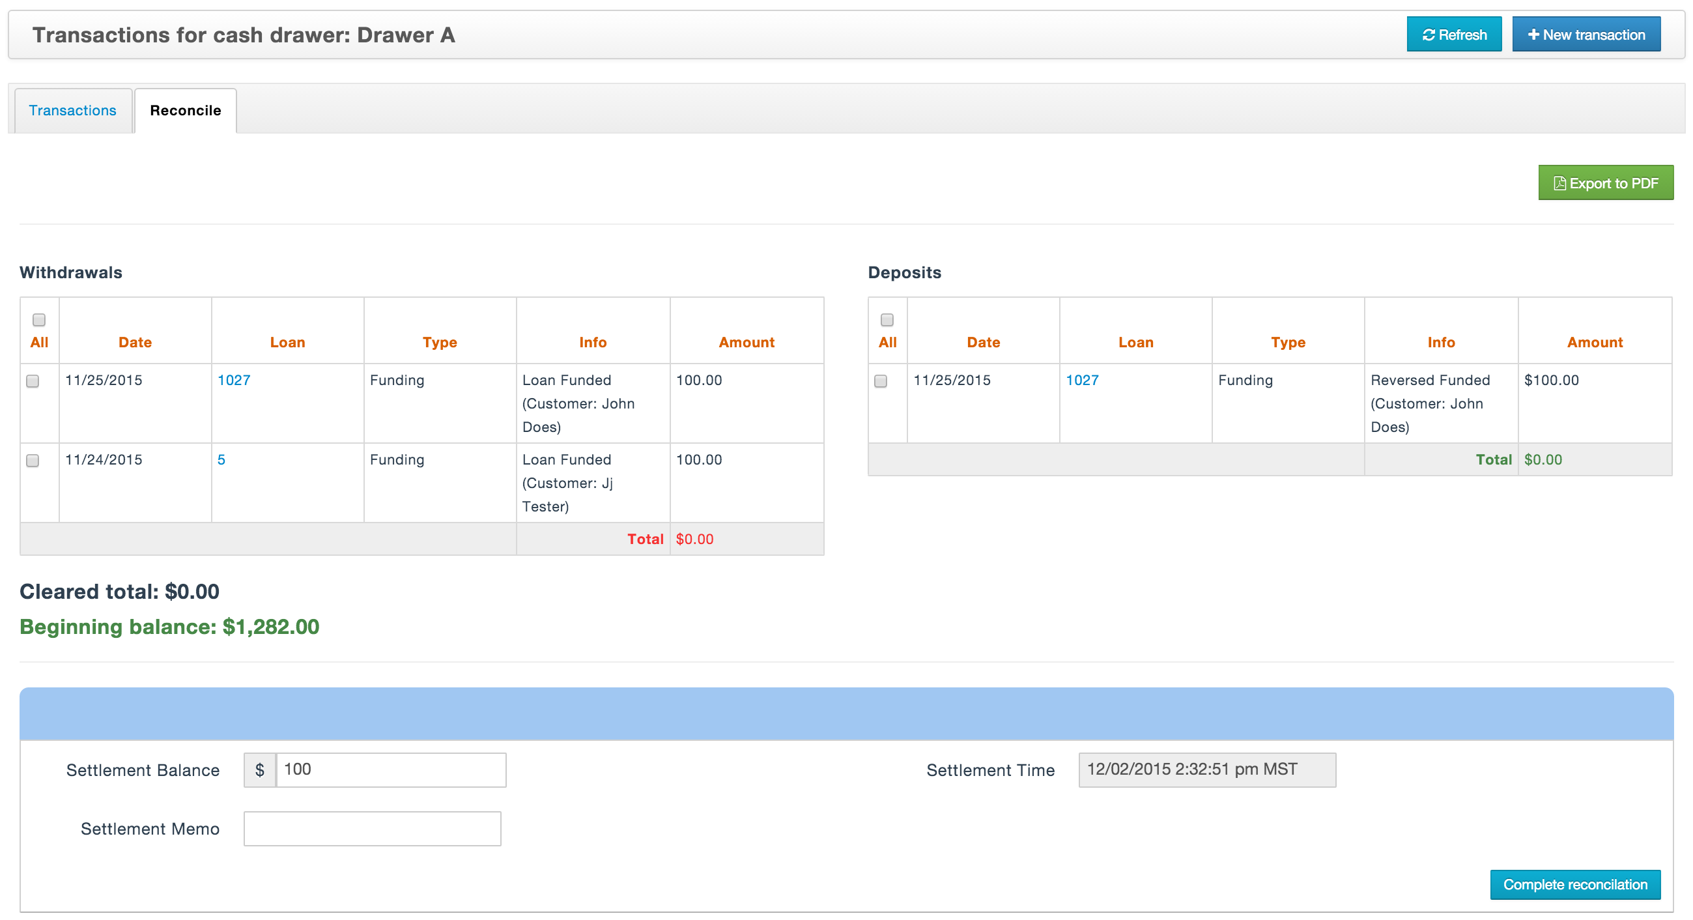Click the Cleared total: $0.00 text
This screenshot has width=1693, height=920.
(120, 592)
